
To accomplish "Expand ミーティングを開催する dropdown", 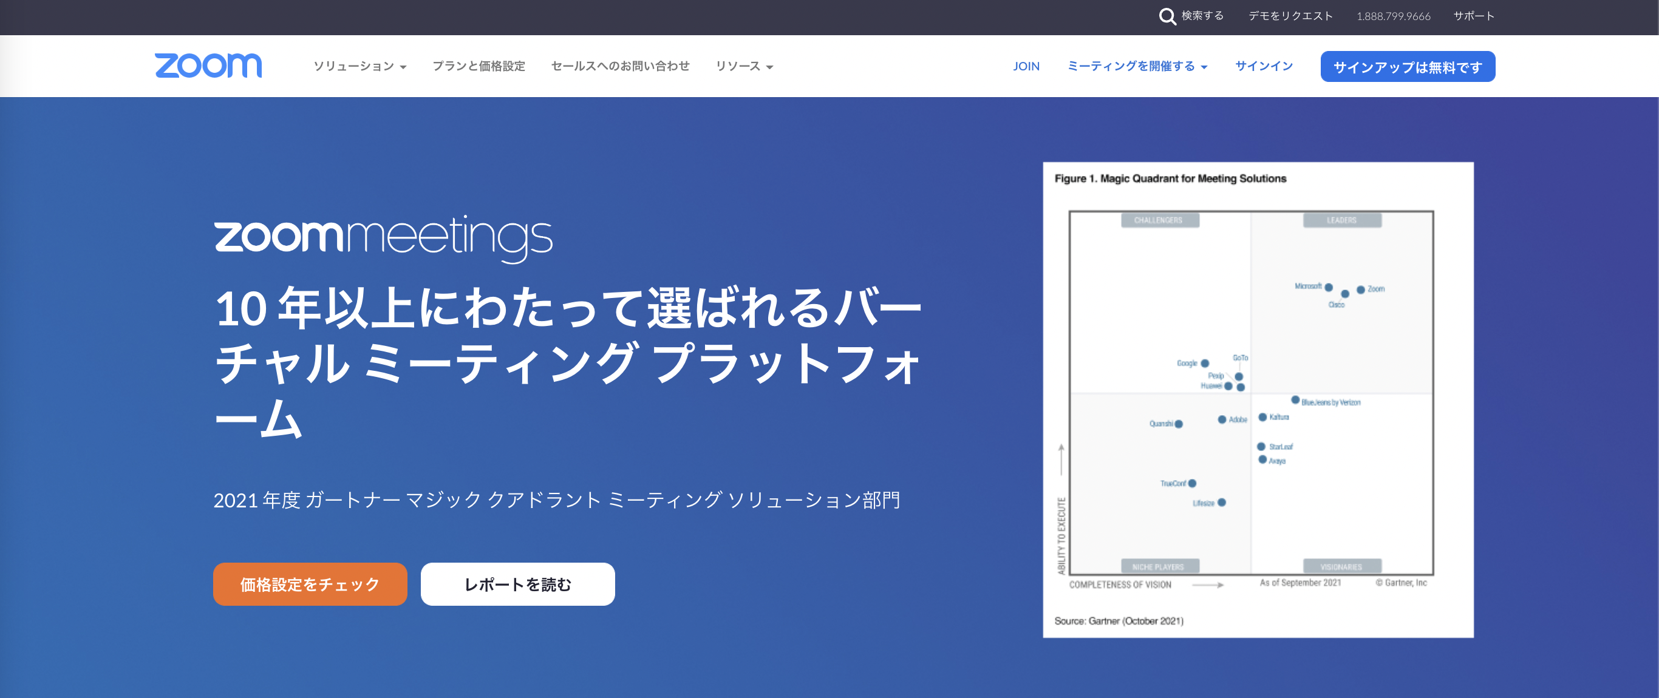I will [1137, 66].
